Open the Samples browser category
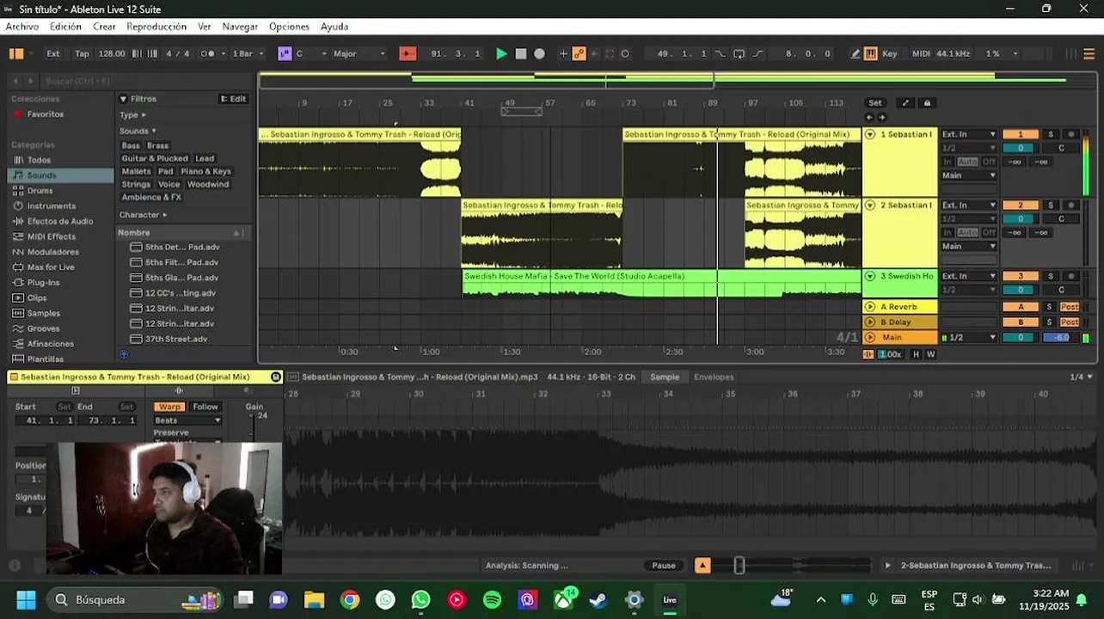This screenshot has height=619, width=1104. [43, 314]
